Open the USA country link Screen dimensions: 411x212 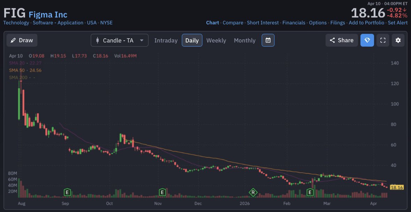click(92, 23)
